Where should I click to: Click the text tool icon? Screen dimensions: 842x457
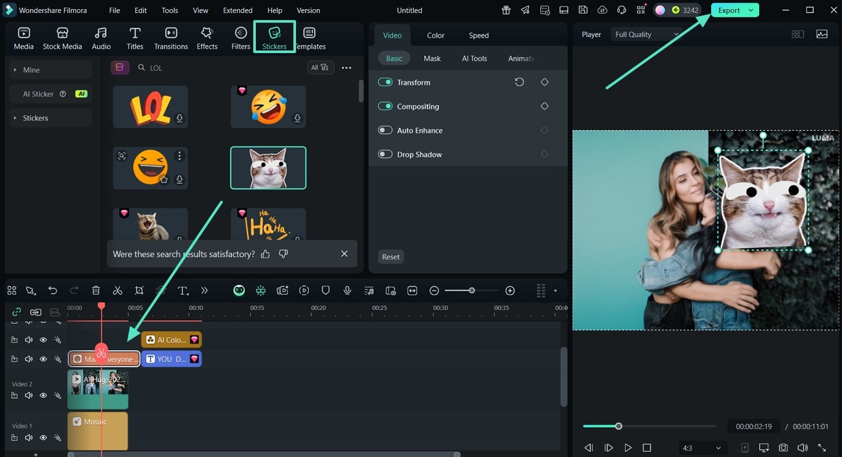tap(183, 291)
